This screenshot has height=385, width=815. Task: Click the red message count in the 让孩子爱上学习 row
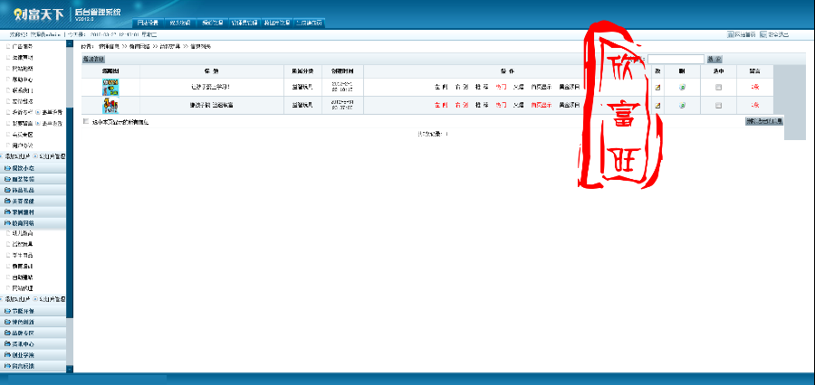754,88
